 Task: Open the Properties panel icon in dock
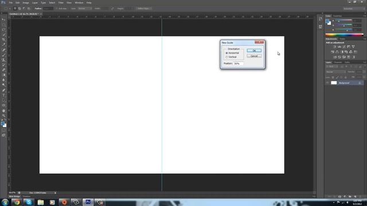point(321,27)
